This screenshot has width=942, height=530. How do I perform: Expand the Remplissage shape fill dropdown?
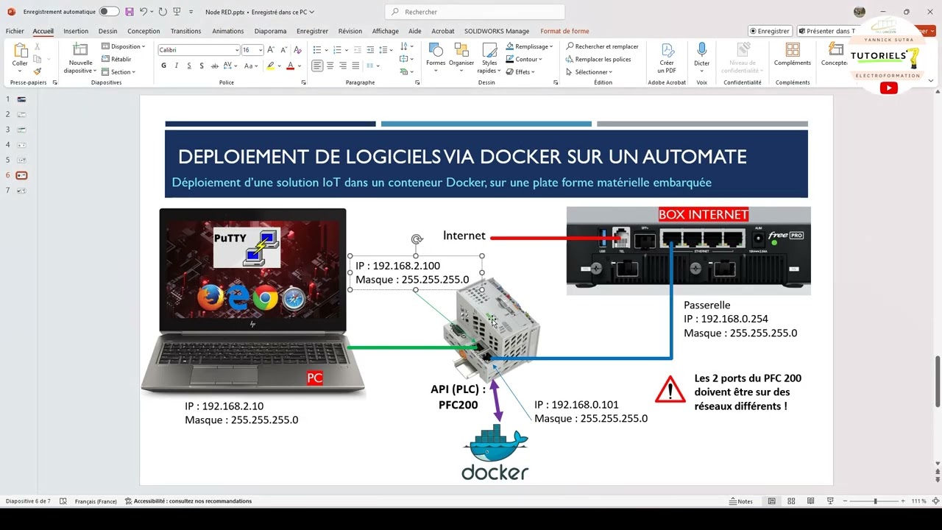(529, 46)
